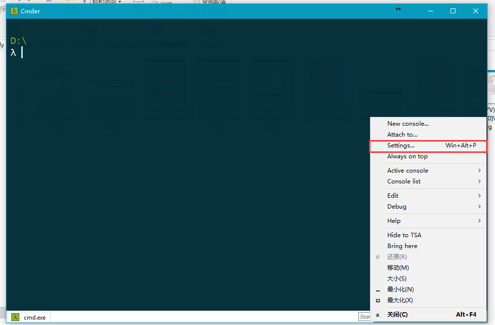
Task: Choose 关闭(C) Alt+F4 close entry
Action: coord(428,315)
